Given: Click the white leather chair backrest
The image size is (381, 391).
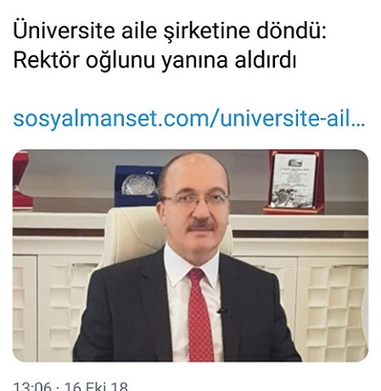Looking at the screenshot, I should click(133, 233).
